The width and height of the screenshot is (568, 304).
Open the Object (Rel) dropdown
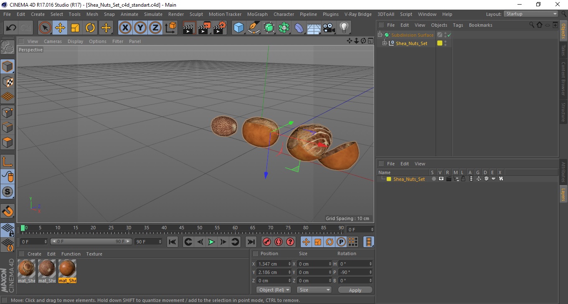(274, 290)
